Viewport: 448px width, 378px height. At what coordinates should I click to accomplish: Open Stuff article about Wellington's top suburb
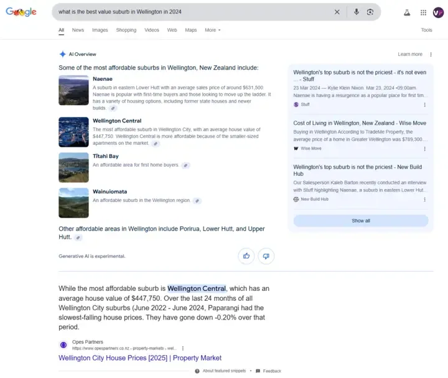tap(360, 76)
